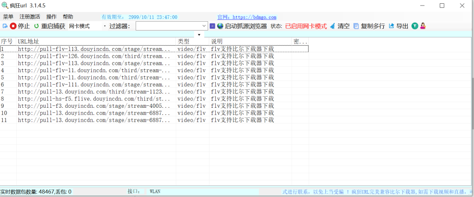This screenshot has width=474, height=197.
Task: Select row 1 URL pull-flv-l13 stage stream
Action: point(94,49)
